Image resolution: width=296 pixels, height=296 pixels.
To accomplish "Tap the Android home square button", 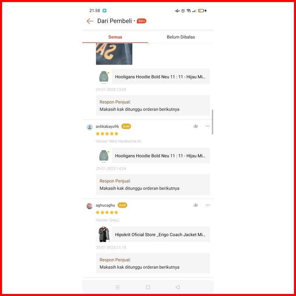I will tap(148, 287).
